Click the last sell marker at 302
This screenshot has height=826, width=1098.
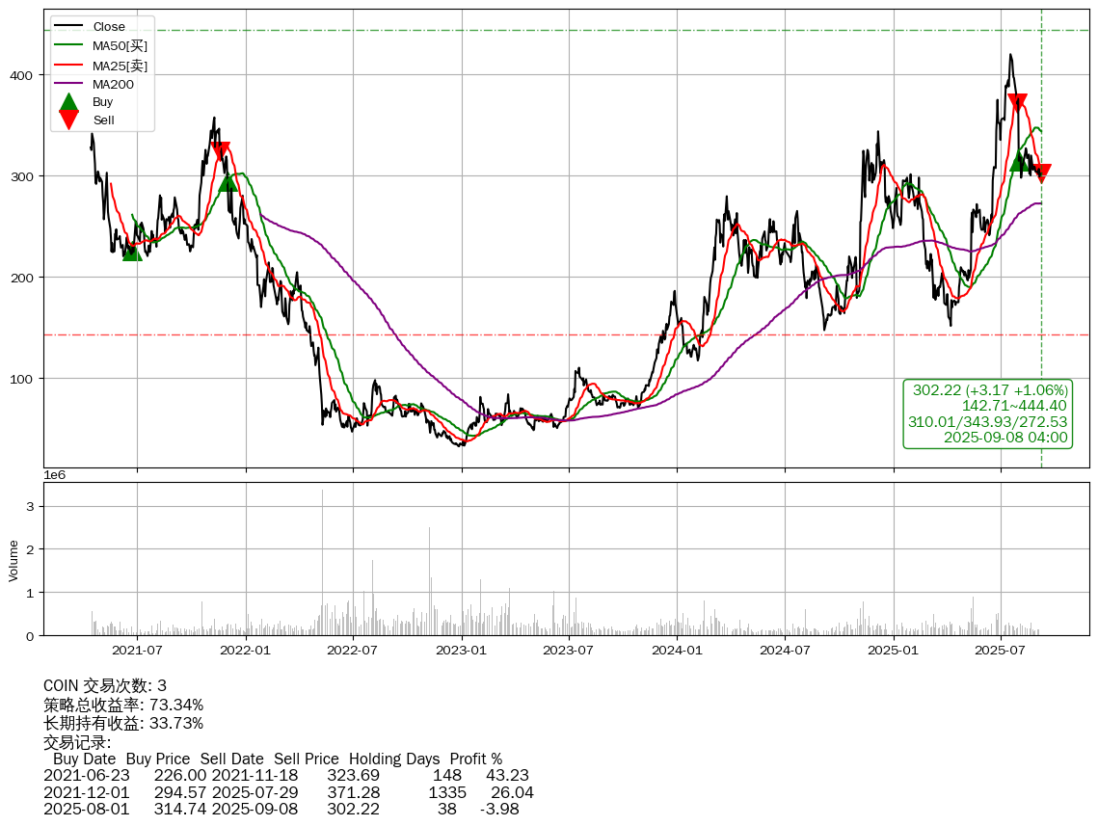click(x=1041, y=173)
